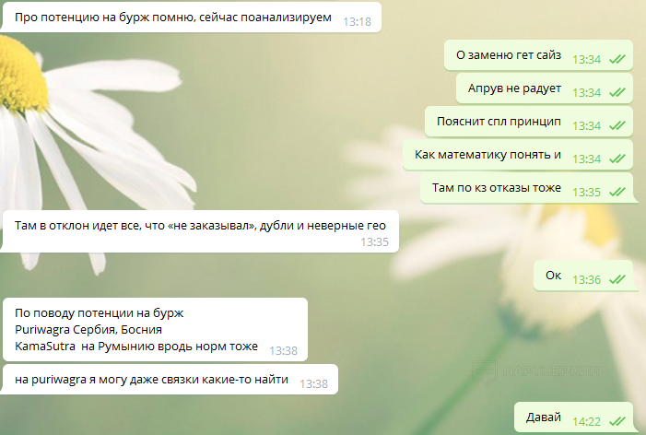This screenshot has height=435, width=646.
Task: Click the 14:22 timestamp on 'Давай'
Action: click(x=587, y=421)
